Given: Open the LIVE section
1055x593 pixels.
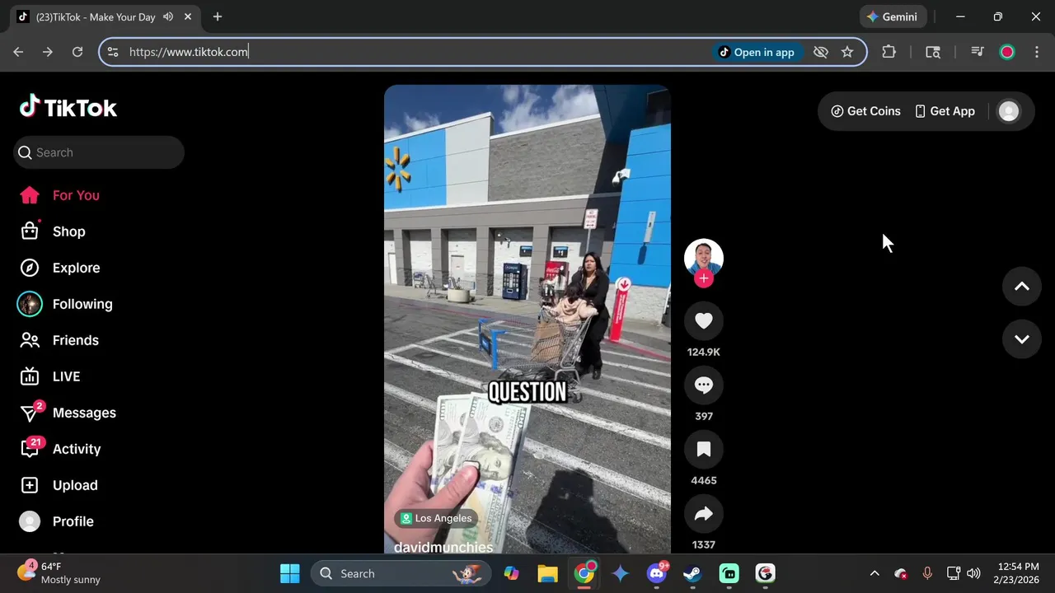Looking at the screenshot, I should (49, 376).
